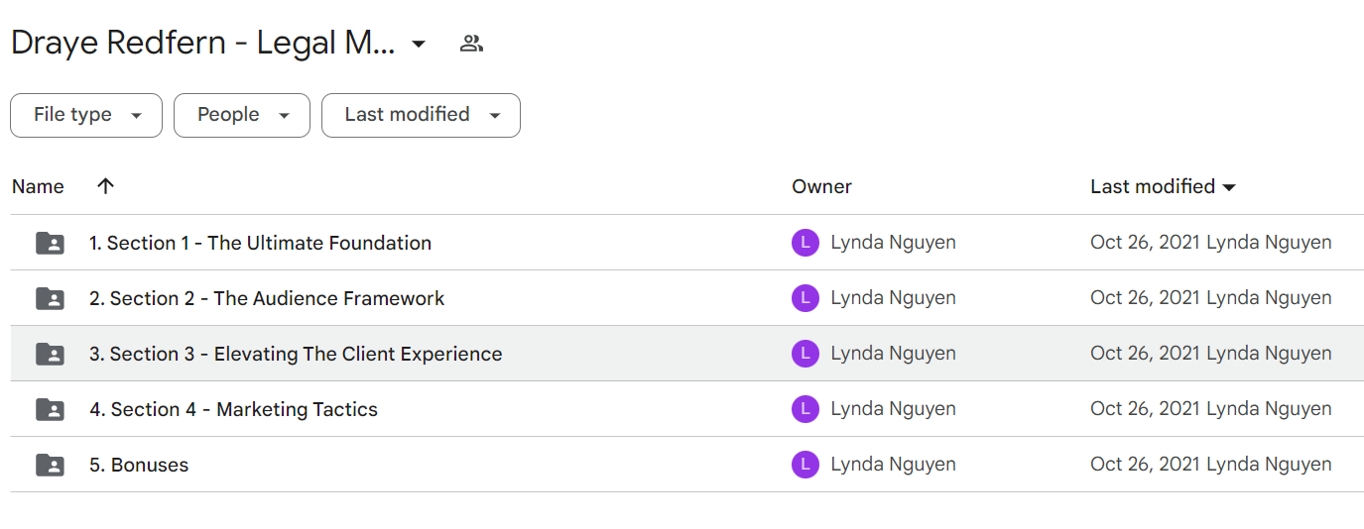Click the shared folder icon for Section 2

tap(50, 298)
